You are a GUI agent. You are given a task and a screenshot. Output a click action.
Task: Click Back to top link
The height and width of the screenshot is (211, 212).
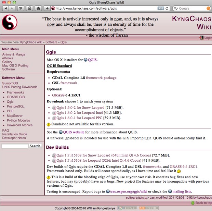(203, 203)
